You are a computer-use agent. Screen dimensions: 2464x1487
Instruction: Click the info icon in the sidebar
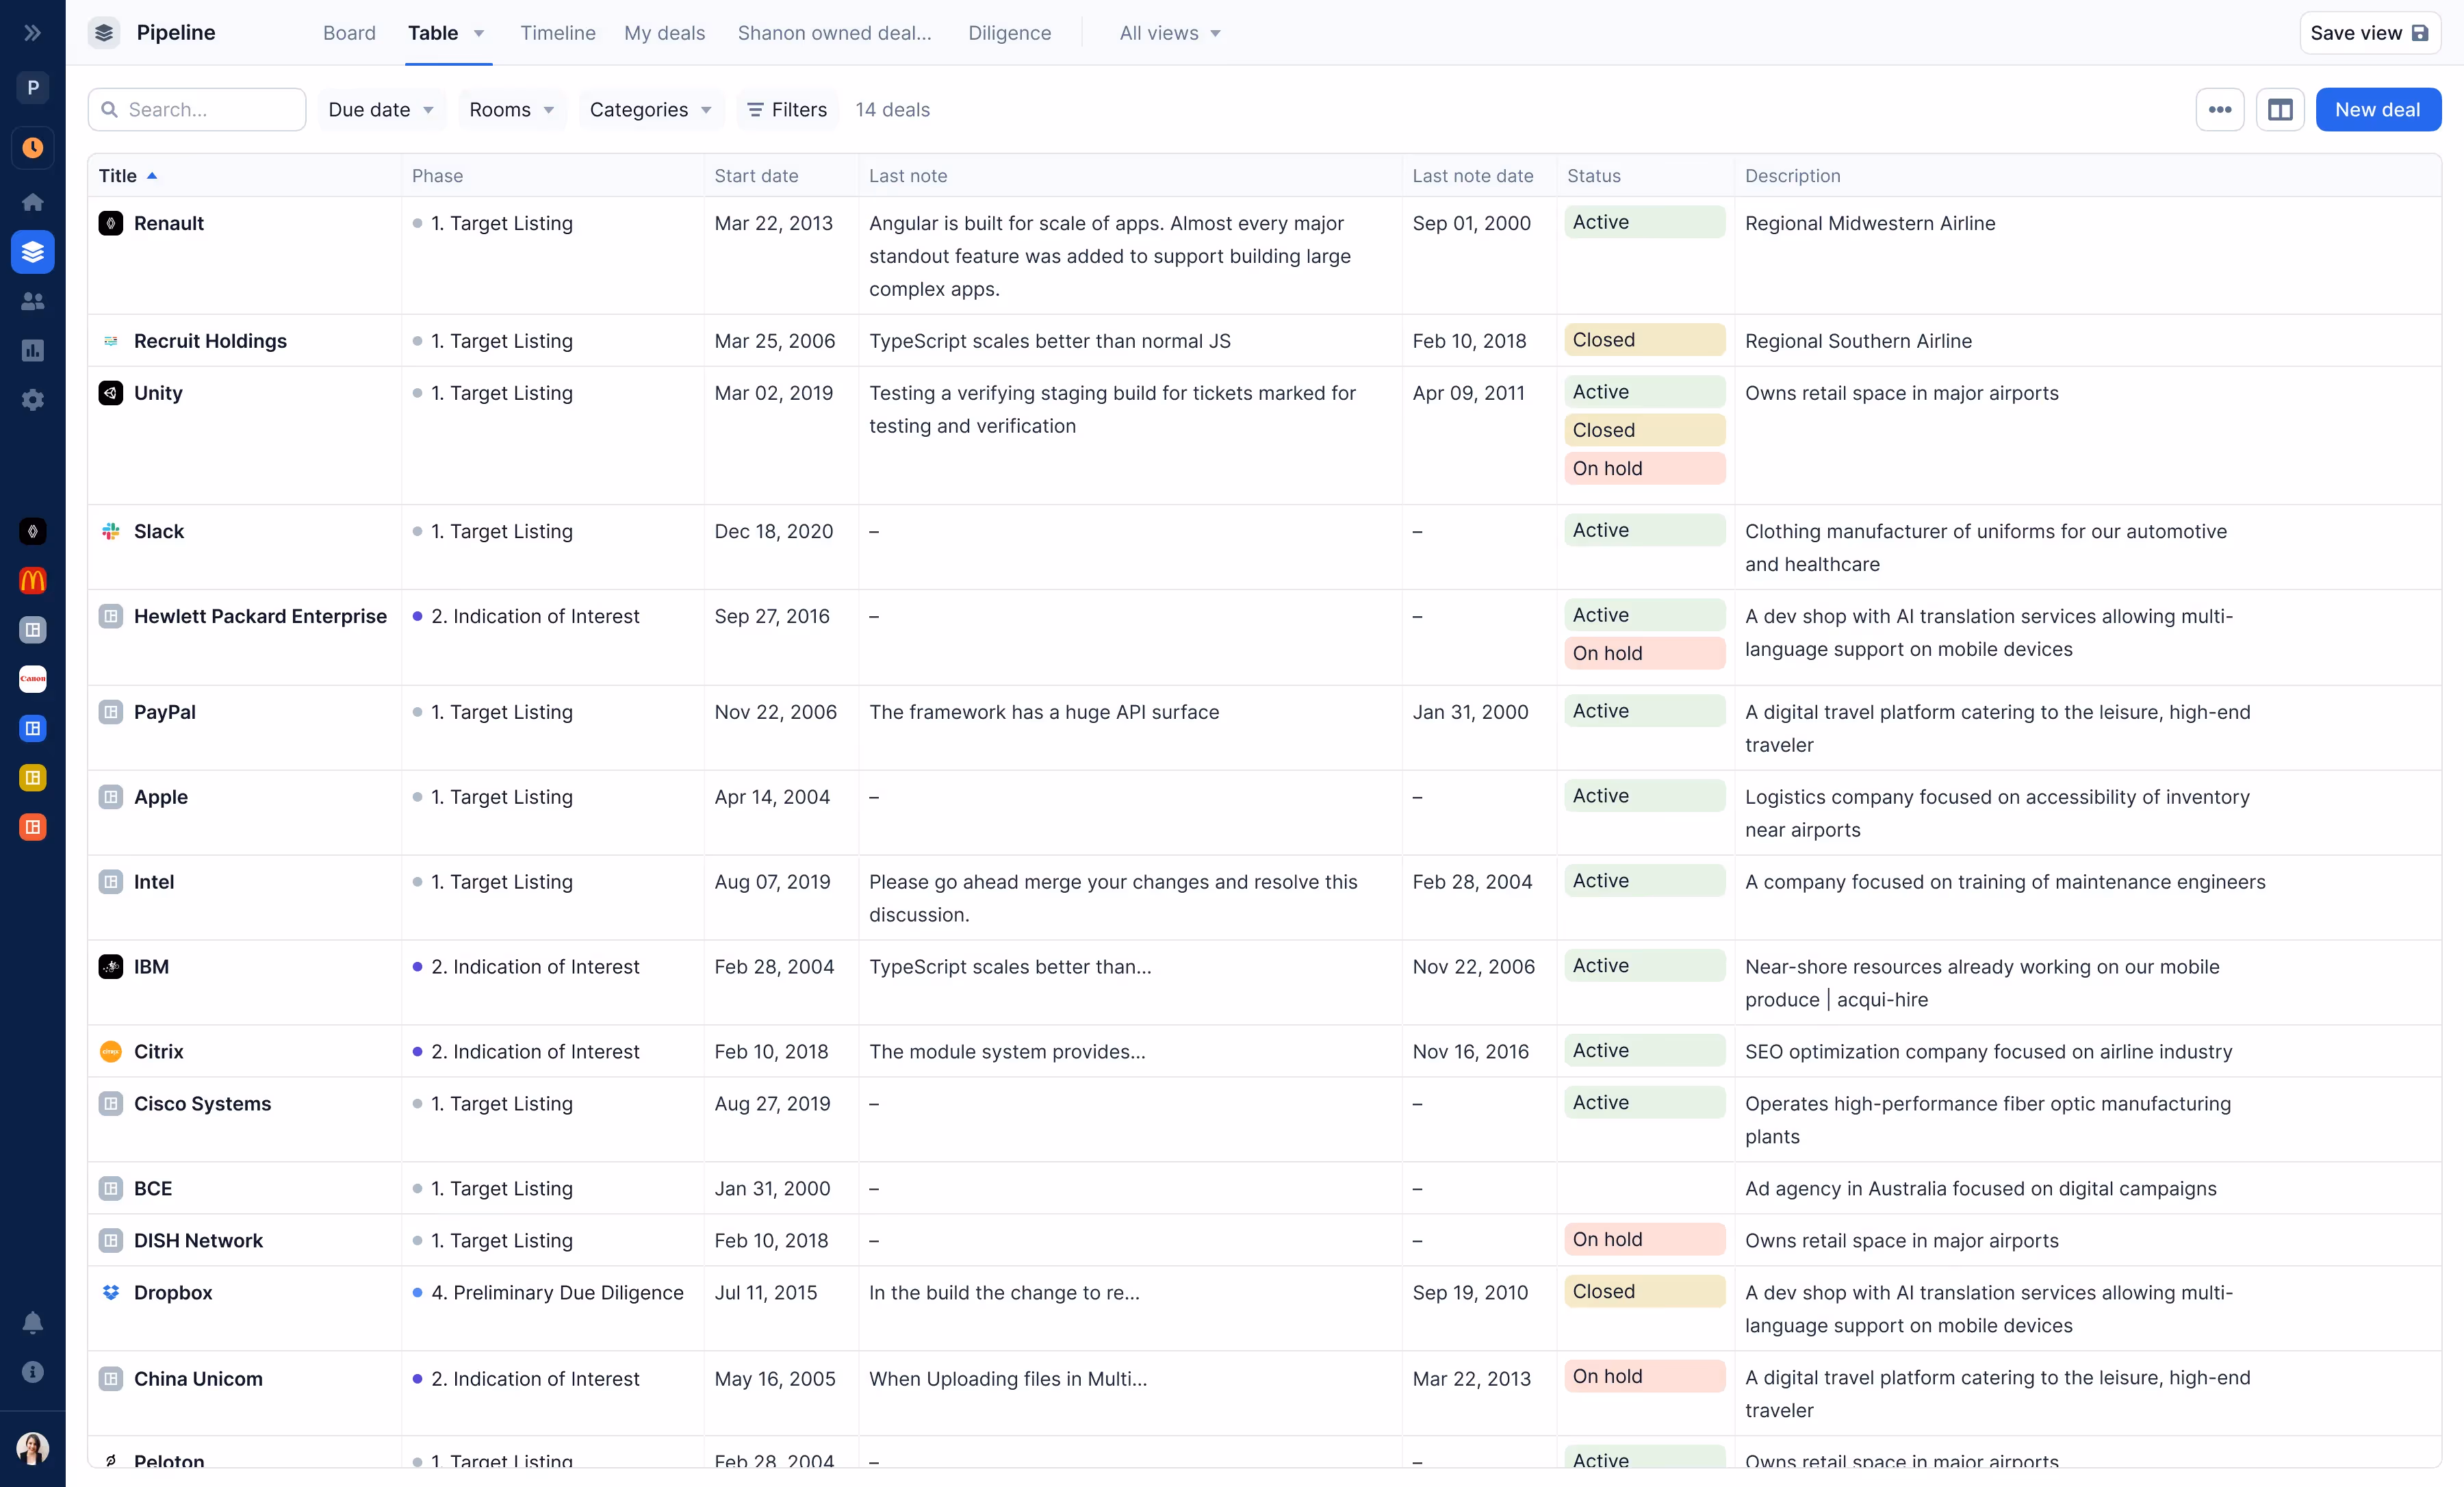32,1372
